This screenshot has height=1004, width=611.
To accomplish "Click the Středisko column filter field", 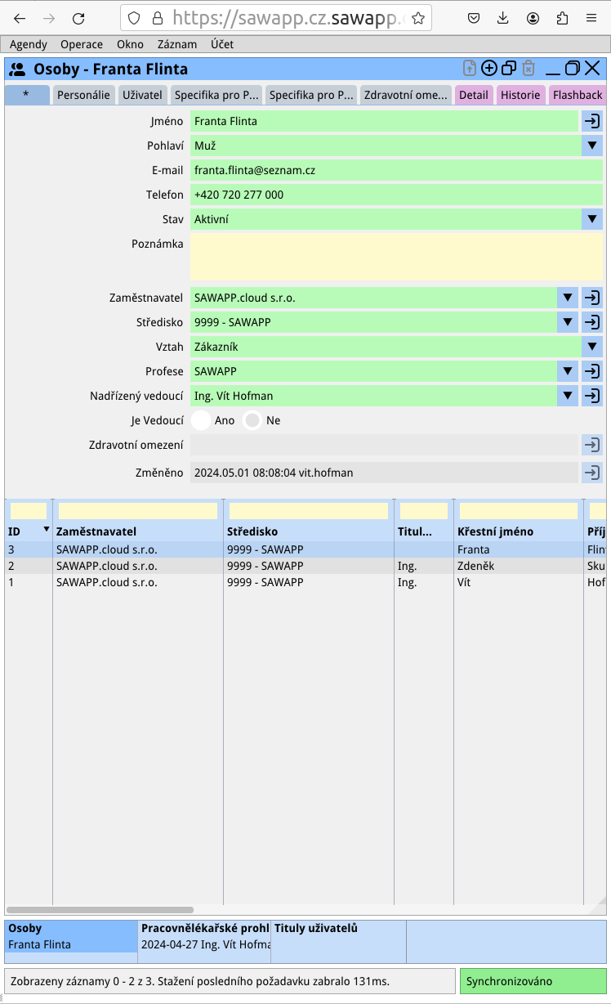I will (309, 511).
